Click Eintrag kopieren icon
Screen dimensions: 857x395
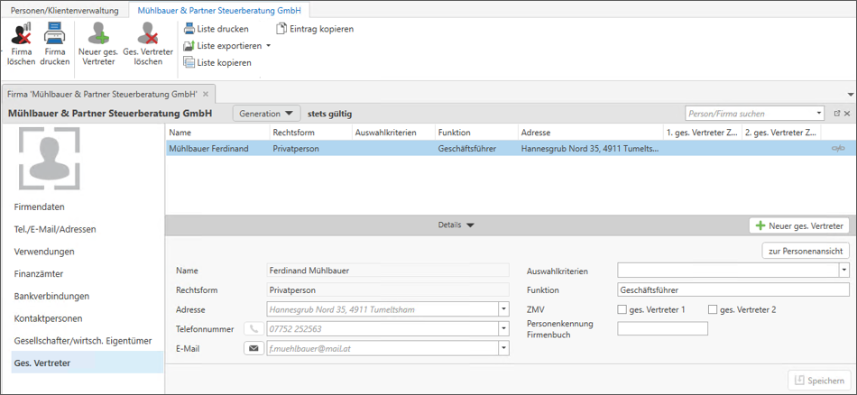pos(281,29)
